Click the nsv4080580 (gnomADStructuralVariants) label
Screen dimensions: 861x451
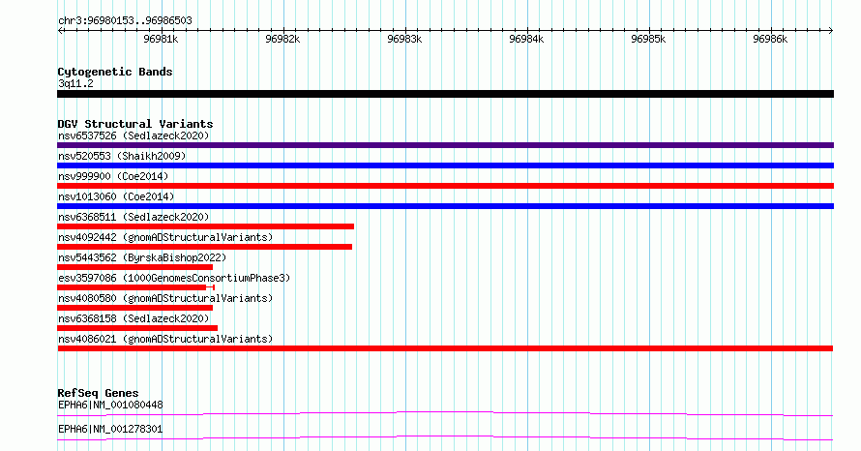tap(165, 298)
